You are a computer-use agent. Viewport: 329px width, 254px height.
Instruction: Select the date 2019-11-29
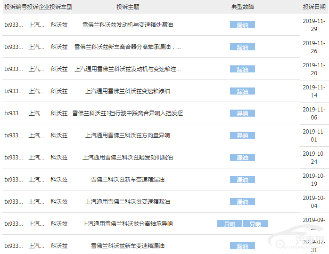tap(314, 25)
